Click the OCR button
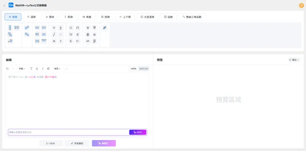306x151 pixels. [51, 144]
